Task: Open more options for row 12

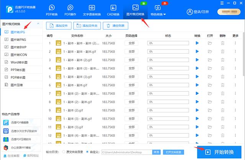Action: 235,136
